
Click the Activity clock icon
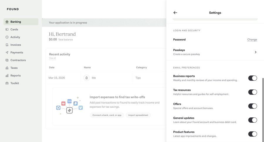pos(7,37)
